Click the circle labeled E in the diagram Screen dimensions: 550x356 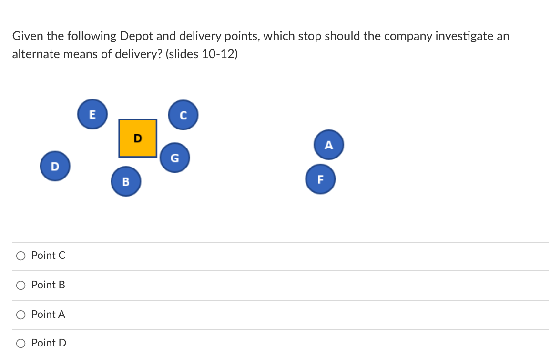coord(92,114)
